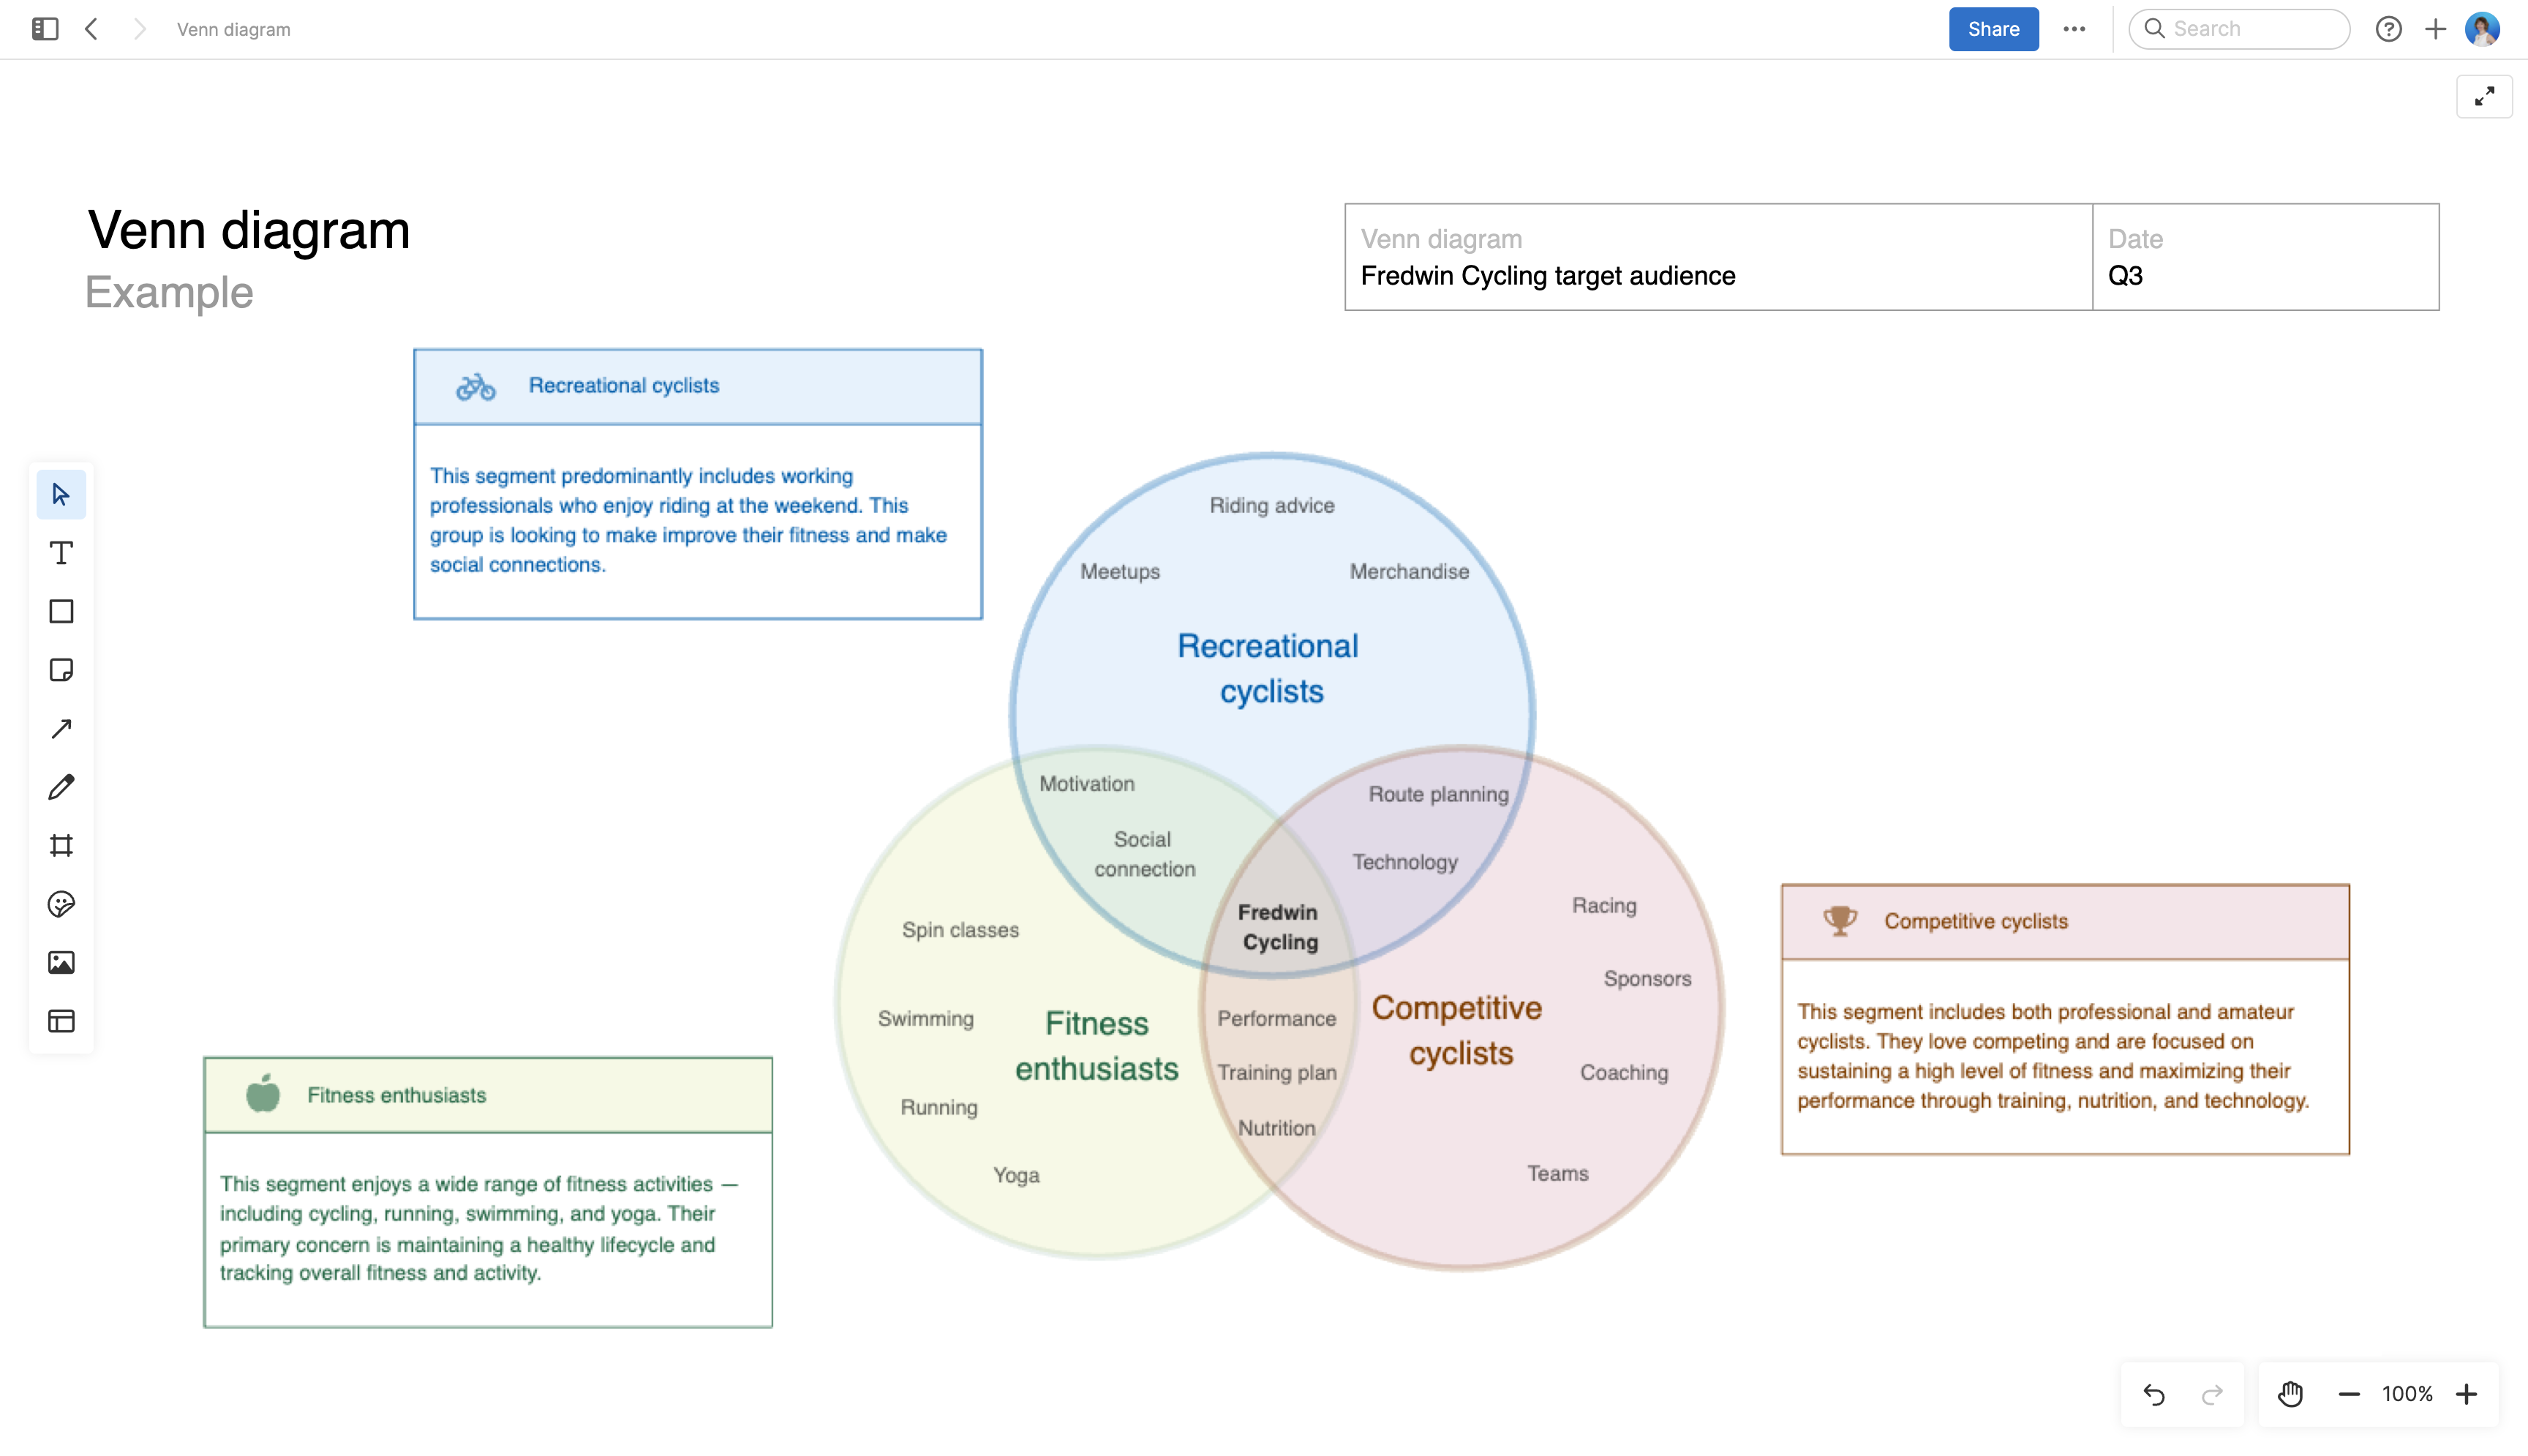2528x1456 pixels.
Task: Open the user avatar menu
Action: point(2482,29)
